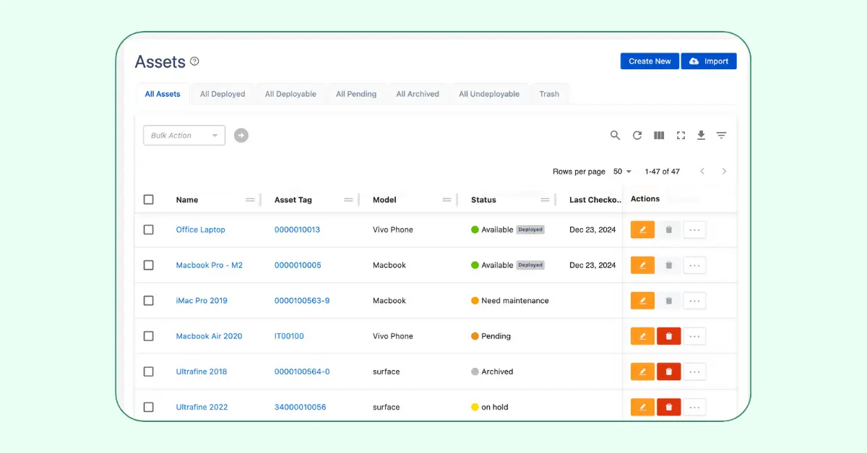Open the iMac Pro 2019 asset link

click(x=202, y=300)
